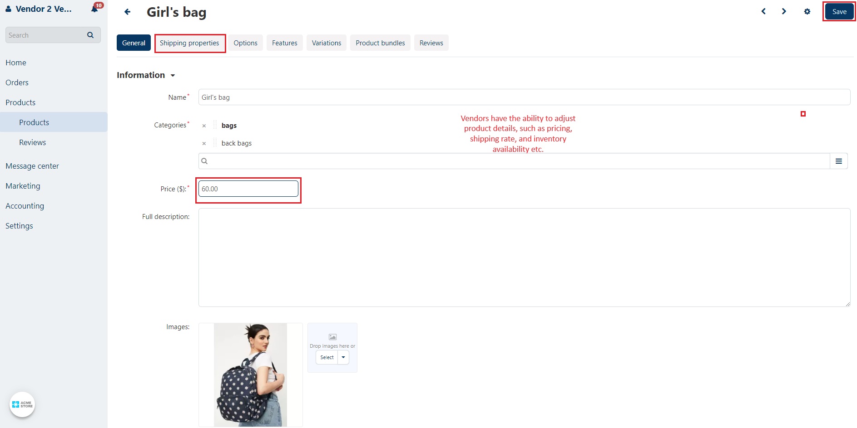Click the Vendor 2 account name
857x428 pixels.
tap(44, 9)
